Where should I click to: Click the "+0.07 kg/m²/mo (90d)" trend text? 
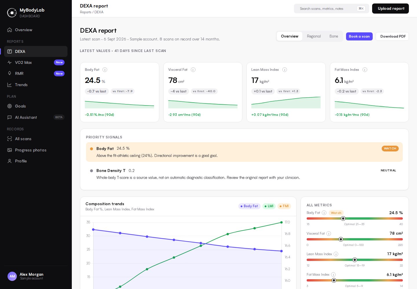[x=270, y=115]
